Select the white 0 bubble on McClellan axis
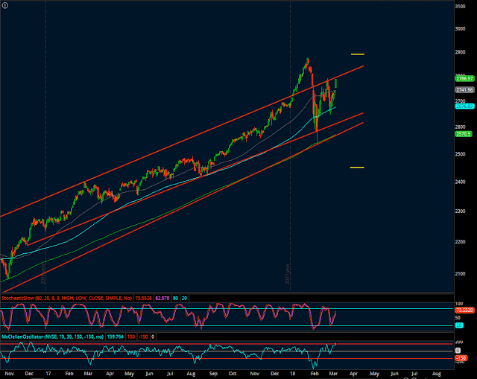 coord(458,351)
